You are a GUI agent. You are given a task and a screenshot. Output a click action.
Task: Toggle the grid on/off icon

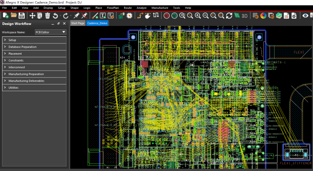click(x=255, y=15)
